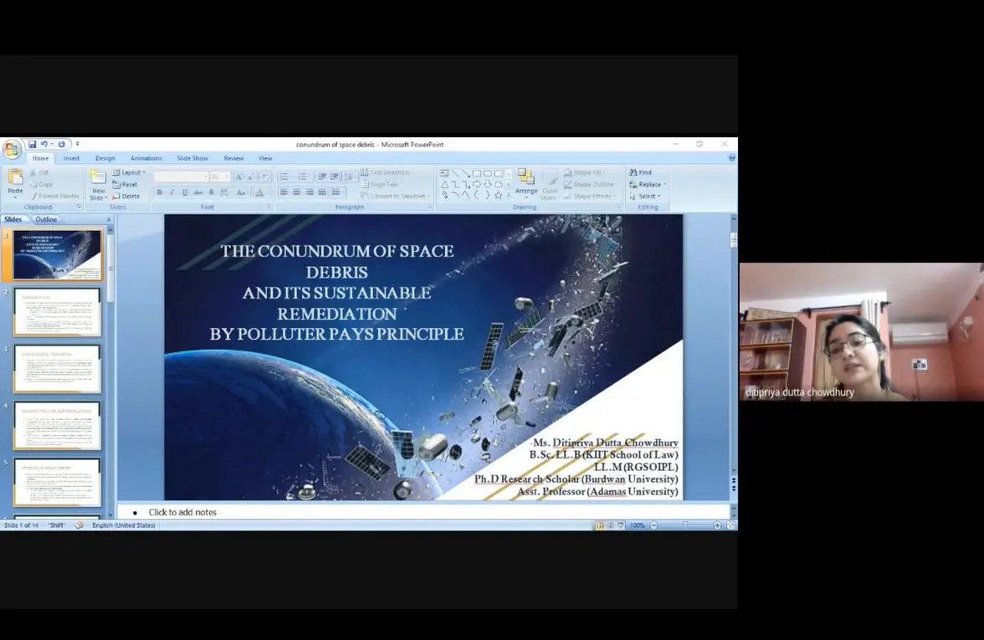Click the zoom slider in status bar
This screenshot has width=984, height=640.
[x=685, y=525]
